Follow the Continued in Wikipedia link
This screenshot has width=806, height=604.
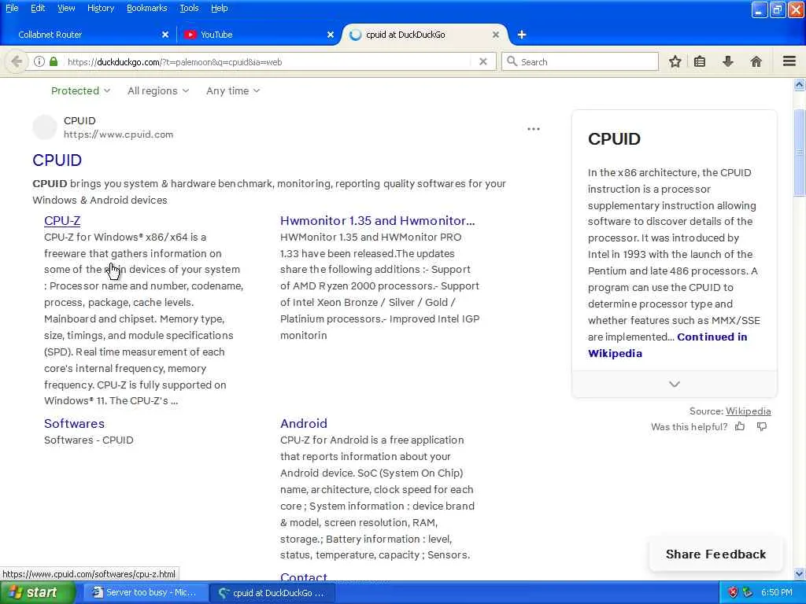tap(667, 345)
